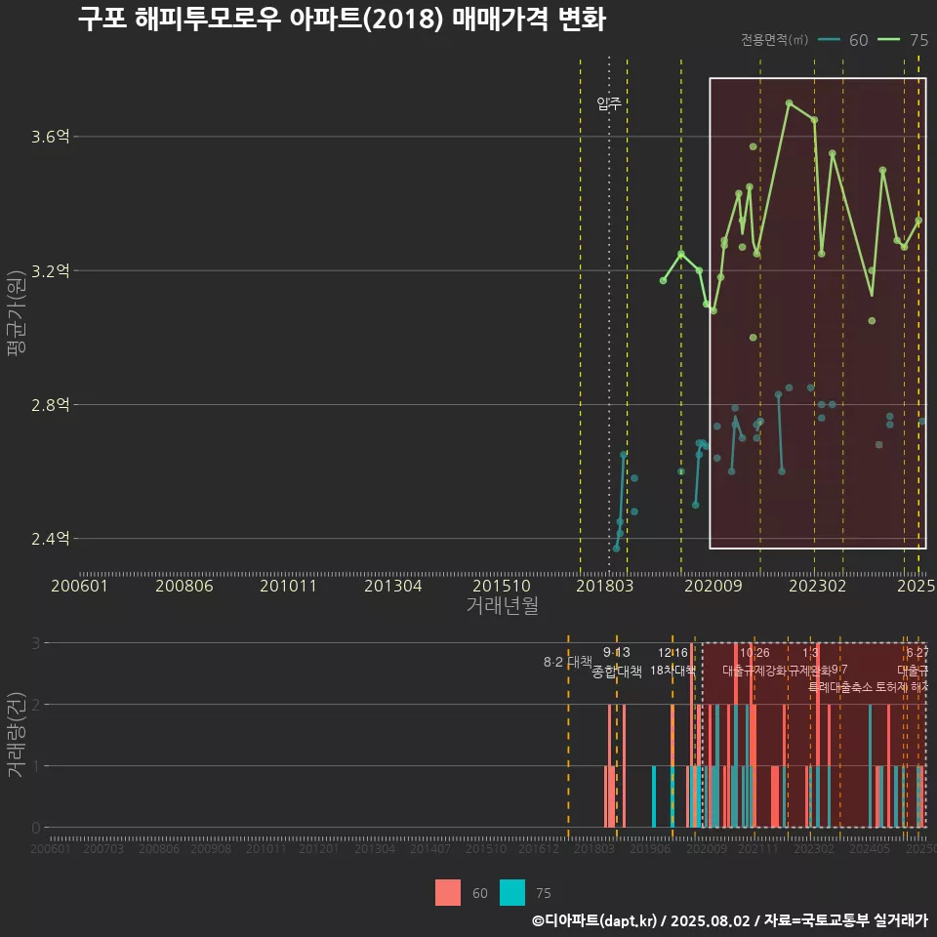Click the '전용면적(㎡)' legend label

click(774, 39)
